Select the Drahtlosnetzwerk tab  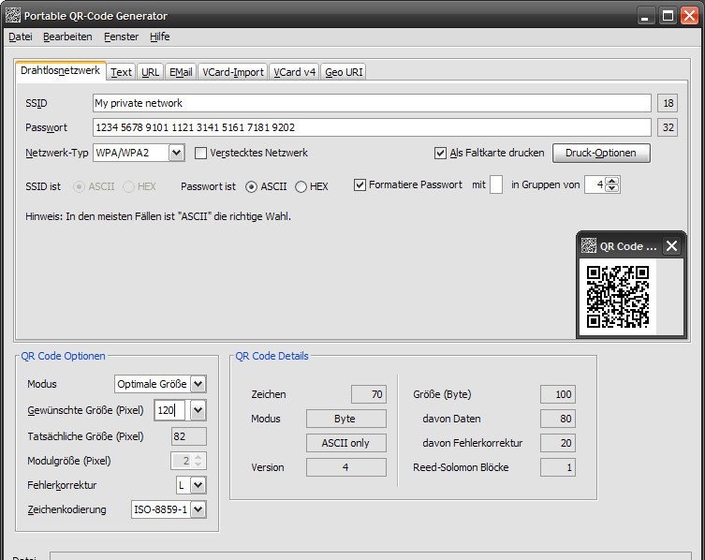[x=60, y=70]
